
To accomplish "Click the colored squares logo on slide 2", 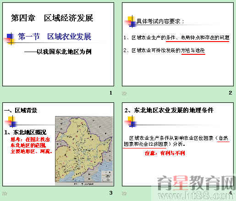I will point(130,21).
